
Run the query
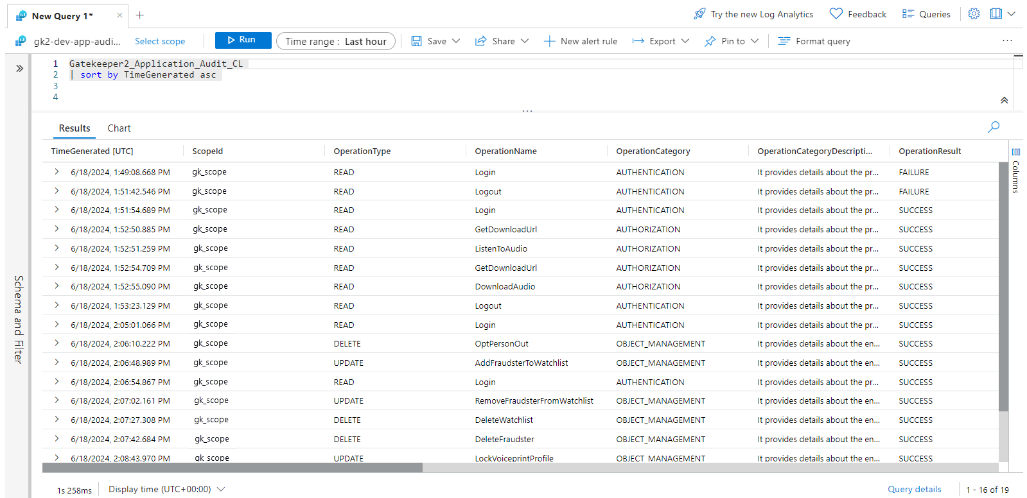pyautogui.click(x=243, y=40)
